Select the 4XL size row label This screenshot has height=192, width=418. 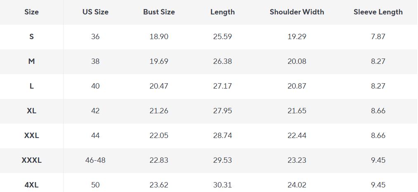pos(31,185)
